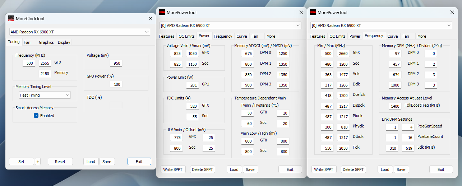Open OC Limits tab in Power-tab MorePowerTool window
Viewport: 462px width, 186px height.
coord(186,36)
